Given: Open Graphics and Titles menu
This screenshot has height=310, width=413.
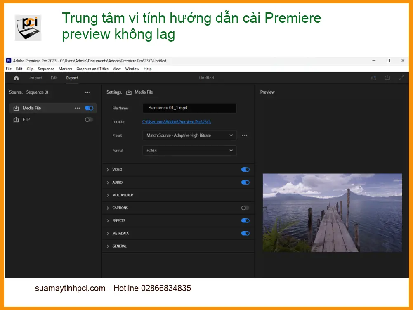Looking at the screenshot, I should [x=92, y=69].
